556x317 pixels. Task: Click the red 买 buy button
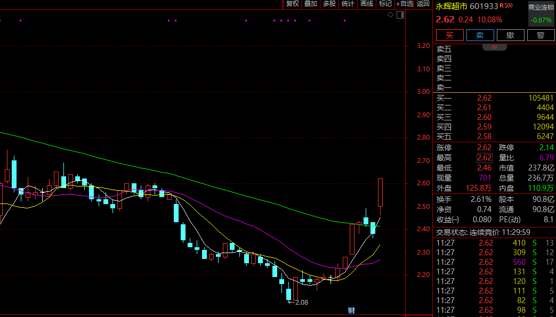tap(449, 35)
